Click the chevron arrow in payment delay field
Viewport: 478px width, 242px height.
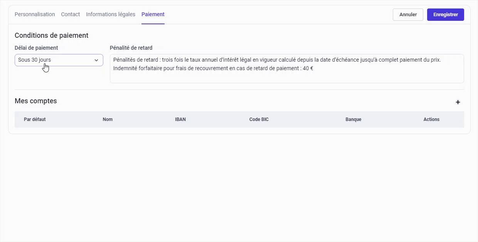pos(96,60)
